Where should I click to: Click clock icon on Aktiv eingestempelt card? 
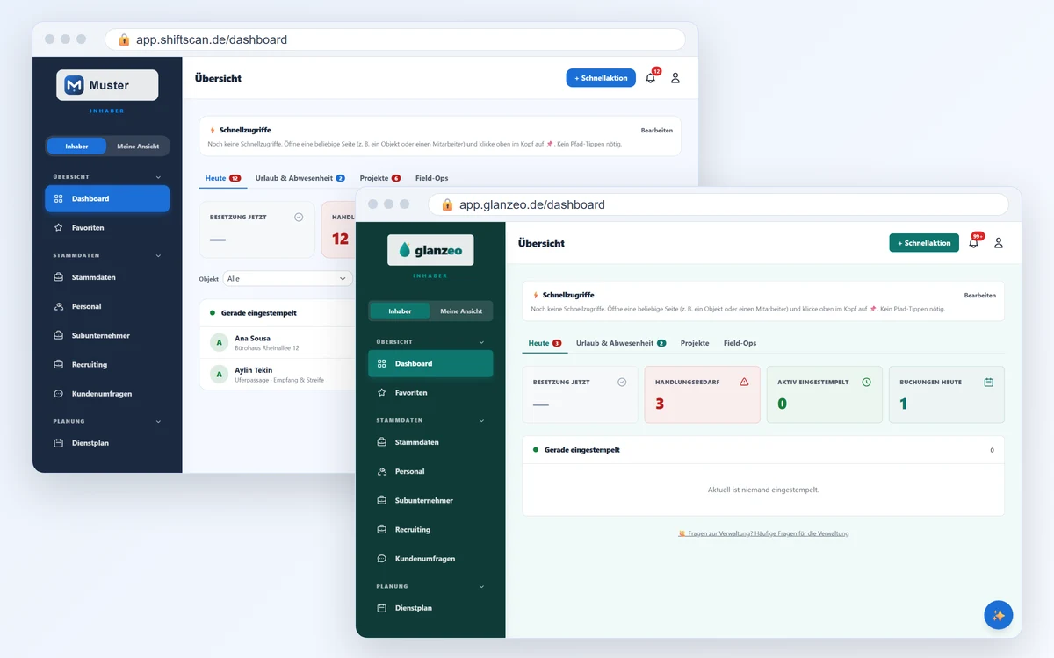[866, 382]
